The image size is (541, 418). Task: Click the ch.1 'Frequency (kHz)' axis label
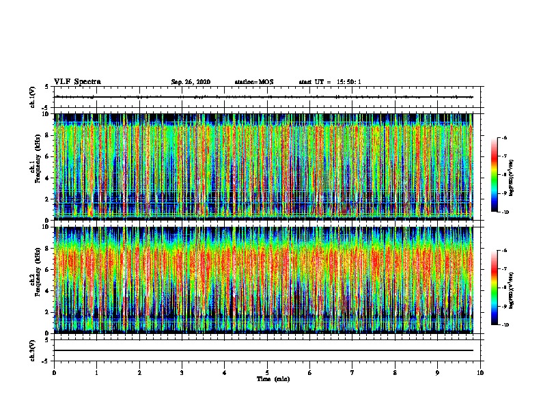tap(38, 159)
